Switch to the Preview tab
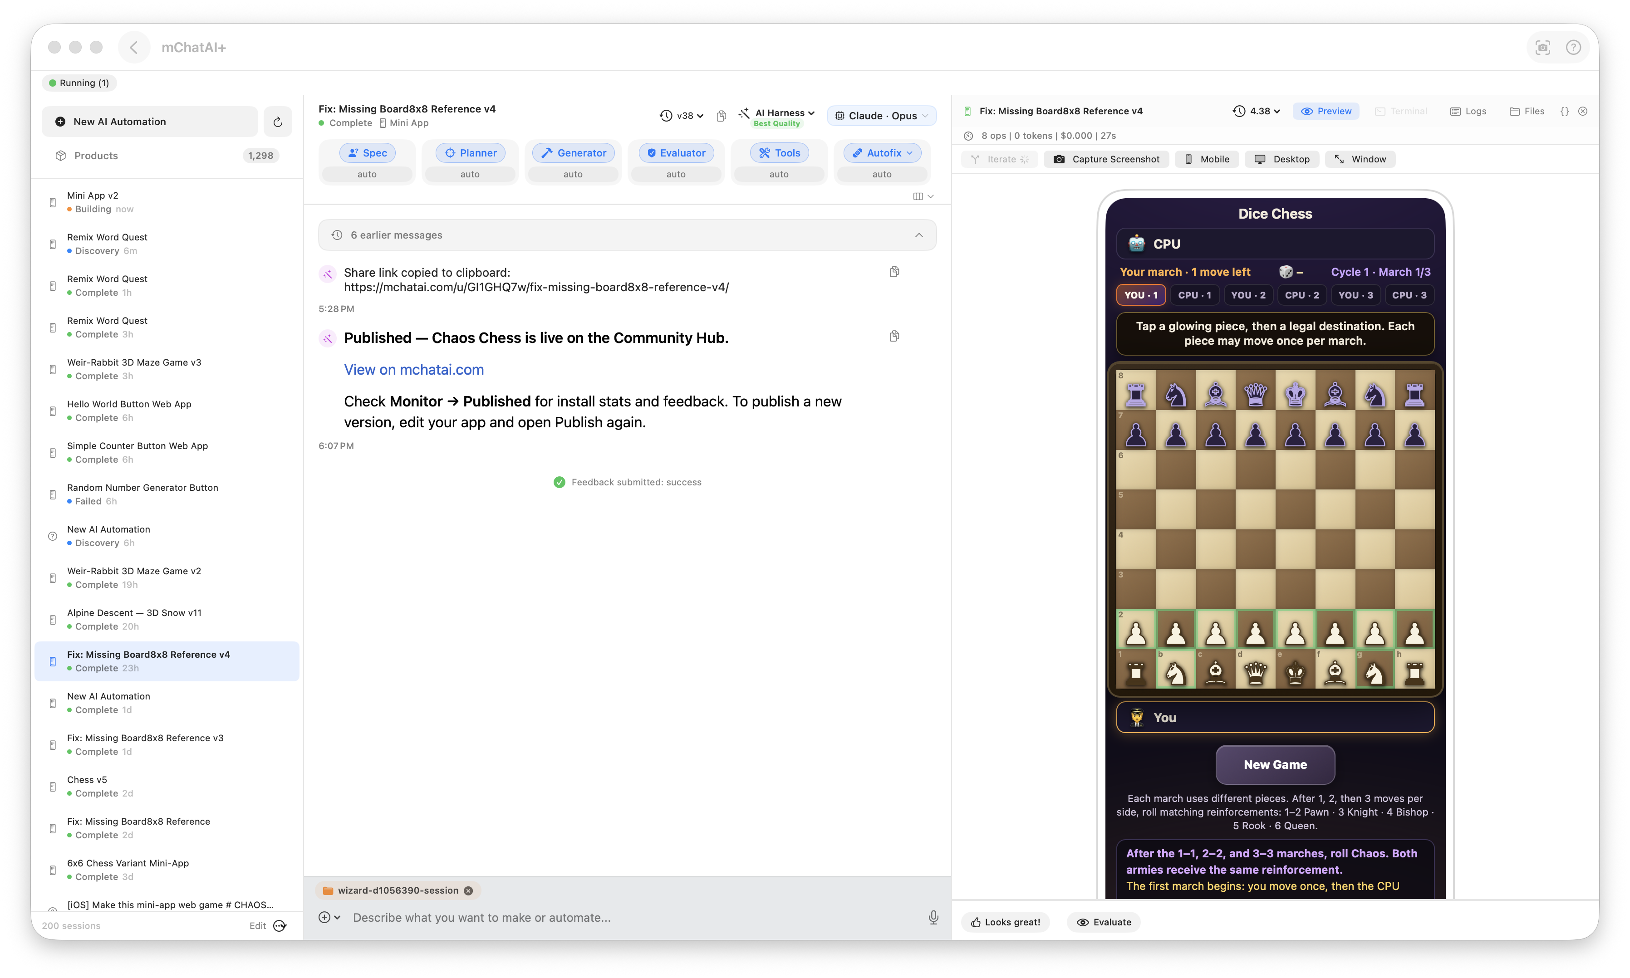 coord(1326,112)
